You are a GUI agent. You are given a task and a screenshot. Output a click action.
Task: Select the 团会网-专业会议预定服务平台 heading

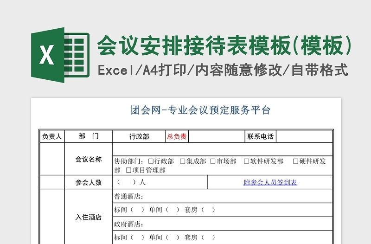coord(200,110)
